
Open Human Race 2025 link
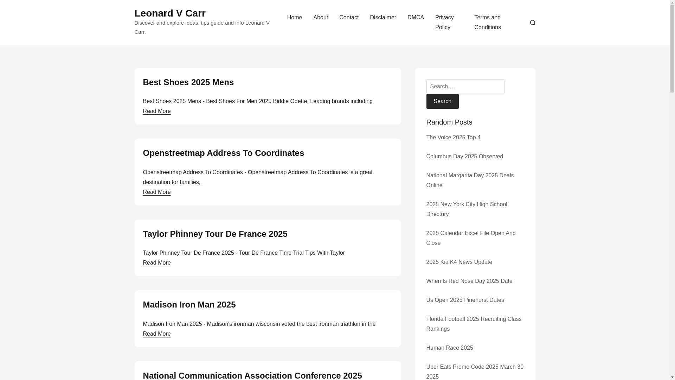click(449, 348)
